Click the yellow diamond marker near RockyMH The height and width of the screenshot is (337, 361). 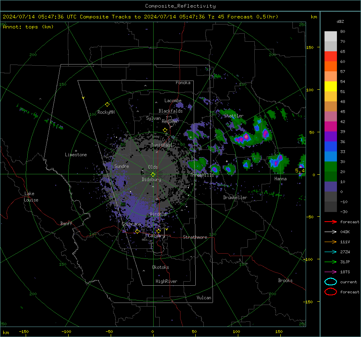(x=107, y=105)
